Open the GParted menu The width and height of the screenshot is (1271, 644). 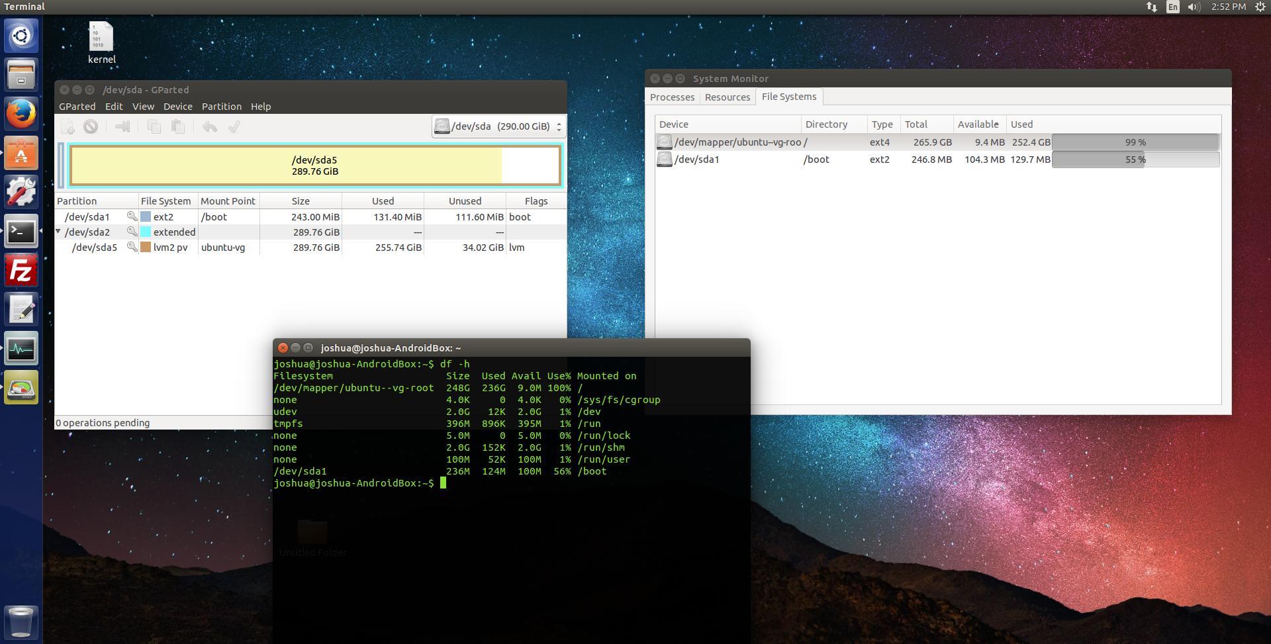coord(77,107)
